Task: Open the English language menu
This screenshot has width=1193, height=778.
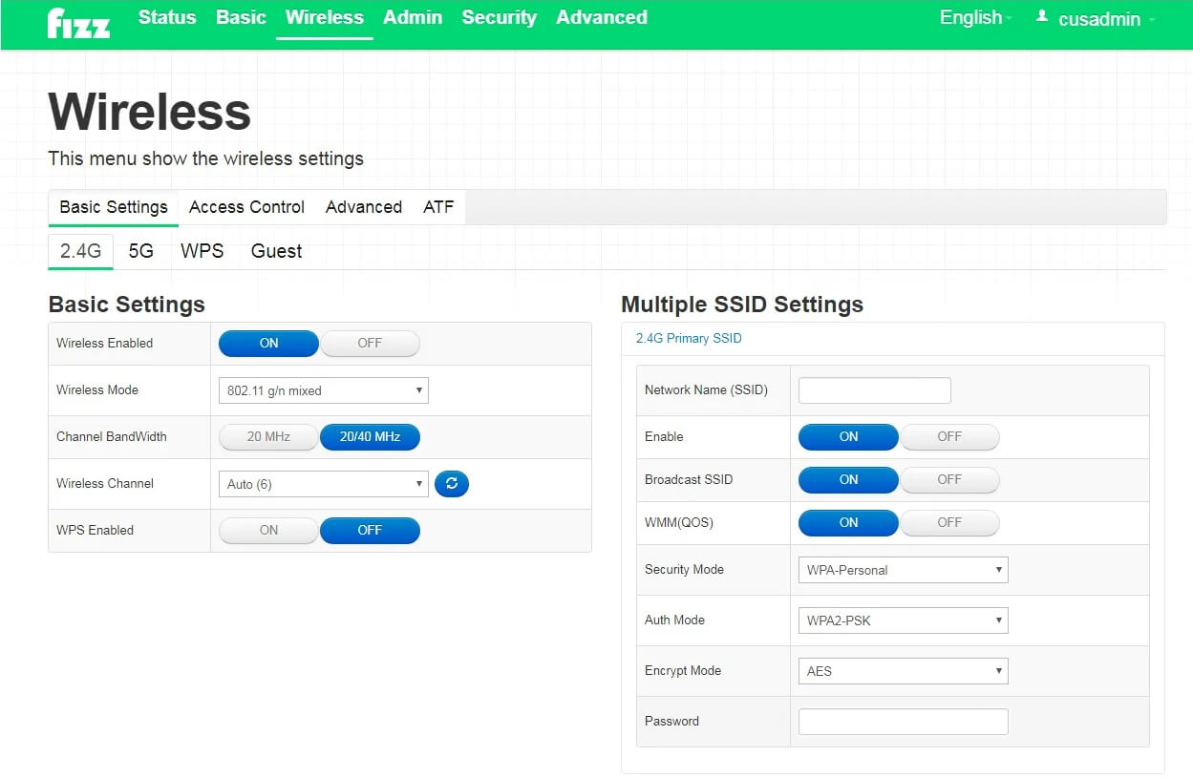Action: (x=974, y=18)
